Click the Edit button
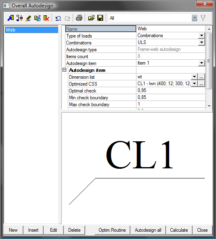The width and height of the screenshot is (216, 239). pyautogui.click(x=54, y=230)
